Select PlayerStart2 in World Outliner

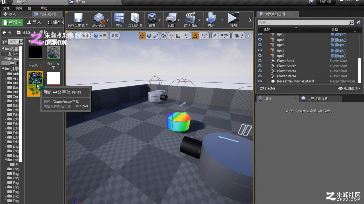(286, 66)
